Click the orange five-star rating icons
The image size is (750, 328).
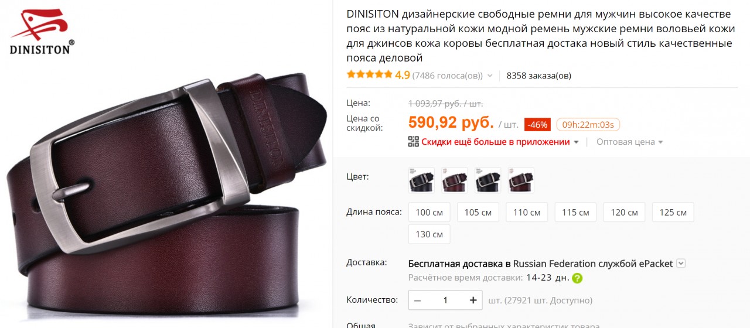(x=369, y=74)
